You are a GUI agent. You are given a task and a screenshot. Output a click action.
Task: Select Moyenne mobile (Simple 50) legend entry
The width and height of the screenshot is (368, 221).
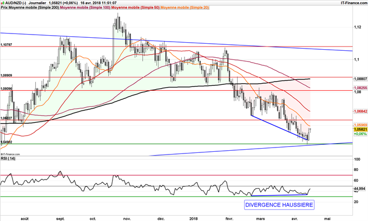point(135,8)
